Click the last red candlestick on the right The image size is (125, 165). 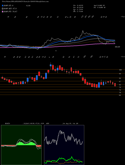(x=115, y=84)
